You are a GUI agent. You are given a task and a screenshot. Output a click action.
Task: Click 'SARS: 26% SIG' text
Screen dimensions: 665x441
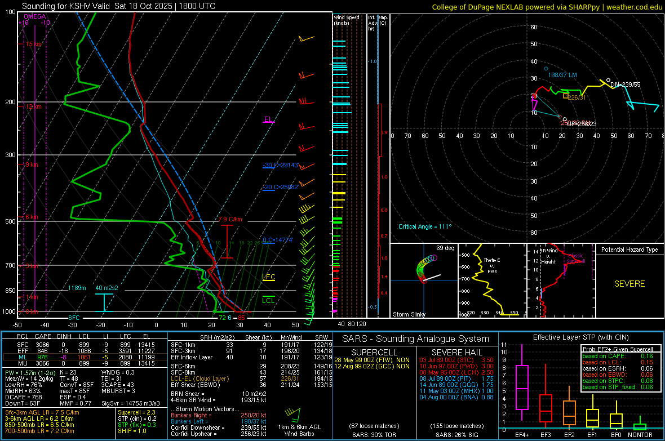pos(456,435)
